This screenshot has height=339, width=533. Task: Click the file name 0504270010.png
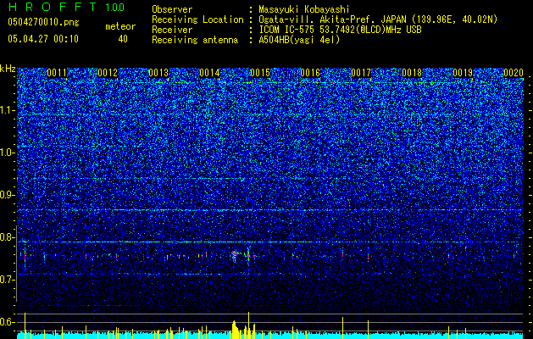tap(43, 22)
